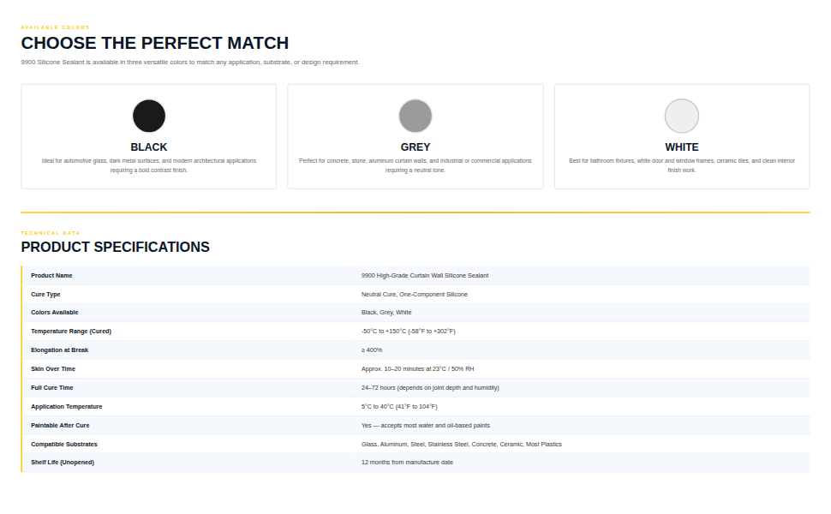Select the Shelf Life (Unopened) row

(x=416, y=463)
